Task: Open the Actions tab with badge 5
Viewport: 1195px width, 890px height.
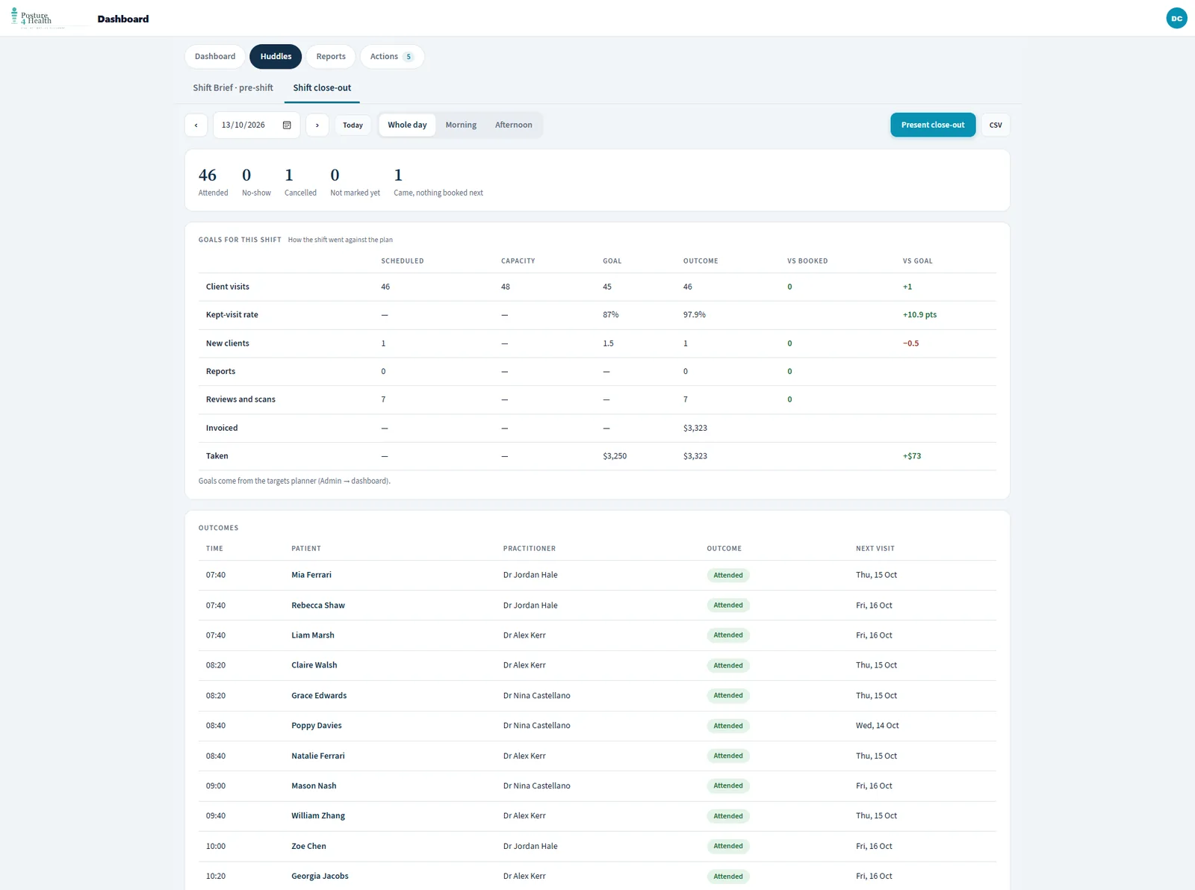Action: [x=392, y=57]
